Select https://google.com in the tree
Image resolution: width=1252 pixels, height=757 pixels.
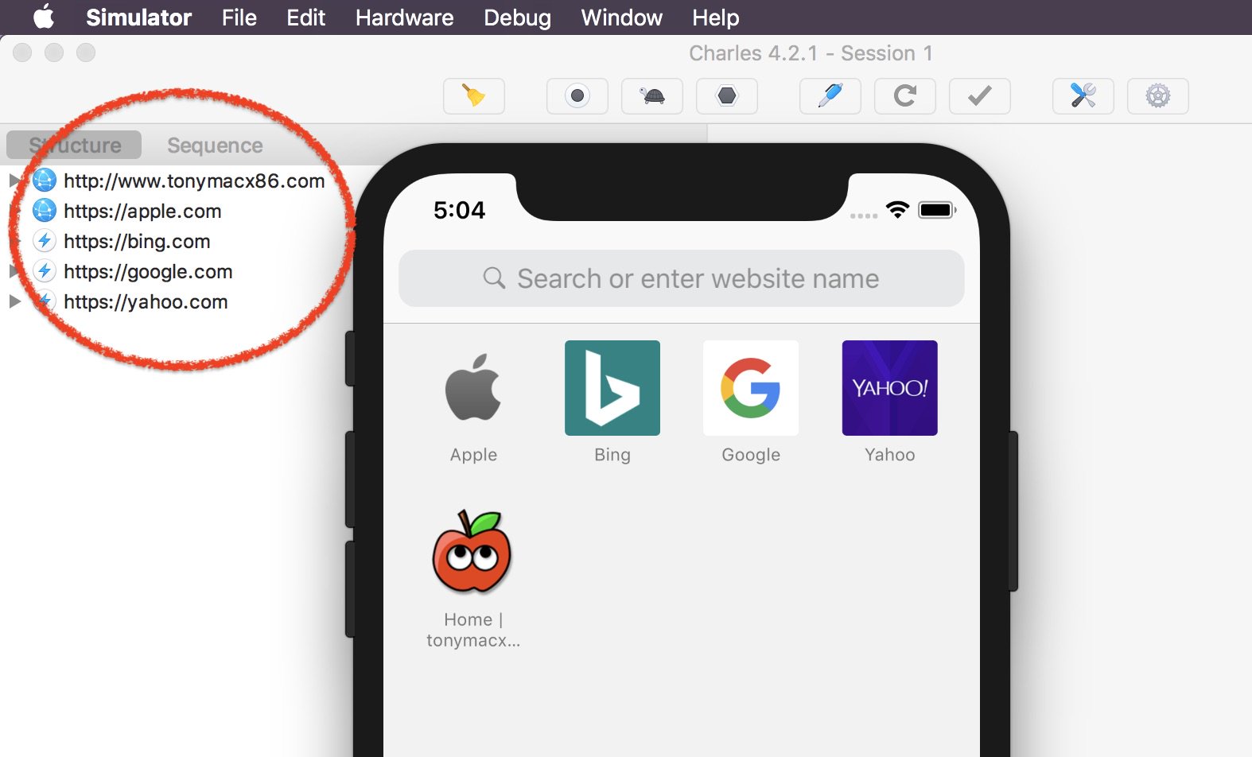click(148, 272)
